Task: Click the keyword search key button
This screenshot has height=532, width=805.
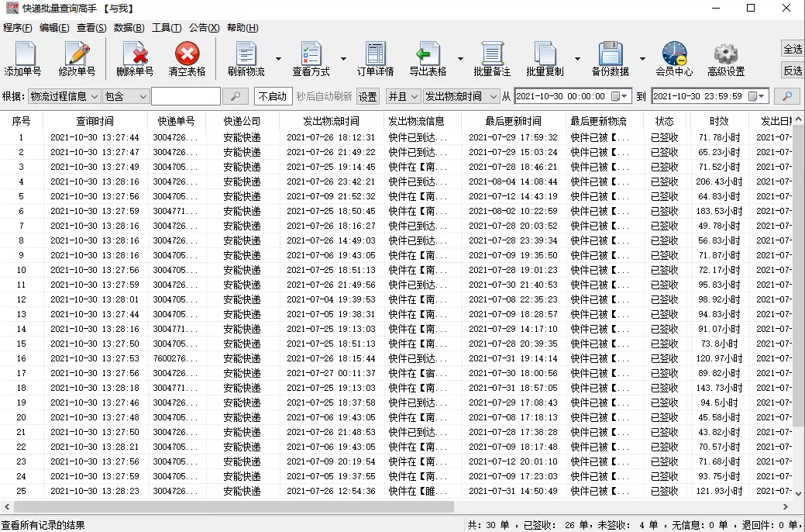Action: click(236, 96)
